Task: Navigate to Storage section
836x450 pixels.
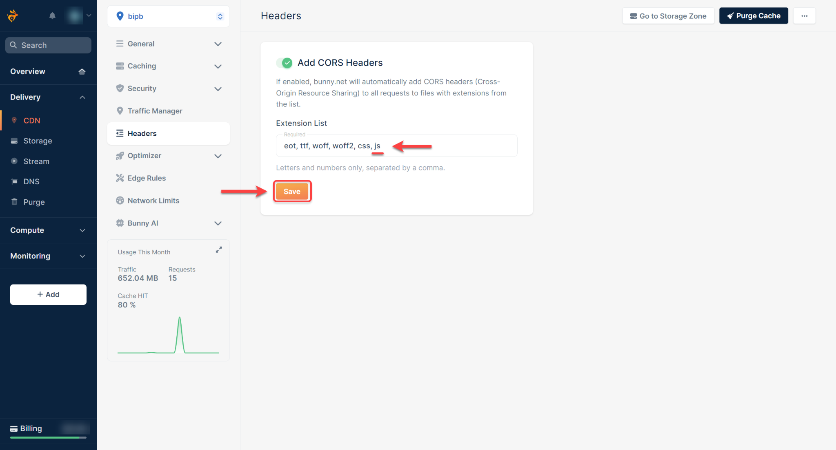Action: pos(37,141)
